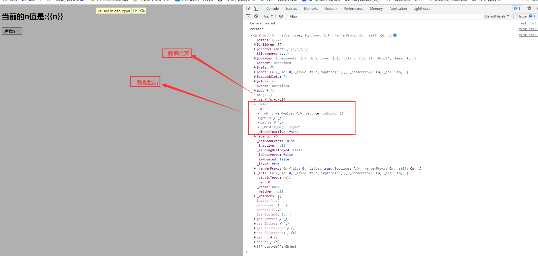Viewport: 538px width, 256px height.
Task: Expand the _events object
Action: pyautogui.click(x=255, y=137)
